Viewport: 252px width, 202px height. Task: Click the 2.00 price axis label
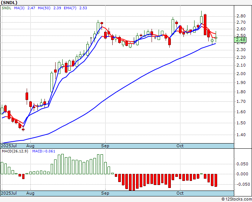(241, 74)
